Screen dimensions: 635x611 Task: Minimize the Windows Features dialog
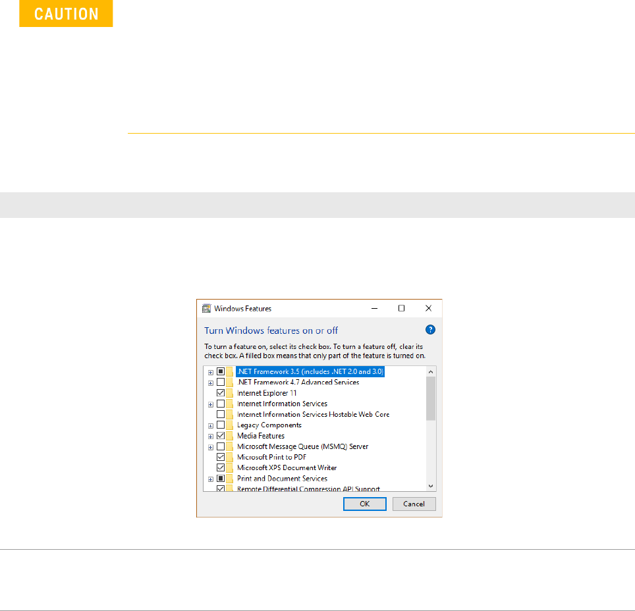[x=375, y=309]
